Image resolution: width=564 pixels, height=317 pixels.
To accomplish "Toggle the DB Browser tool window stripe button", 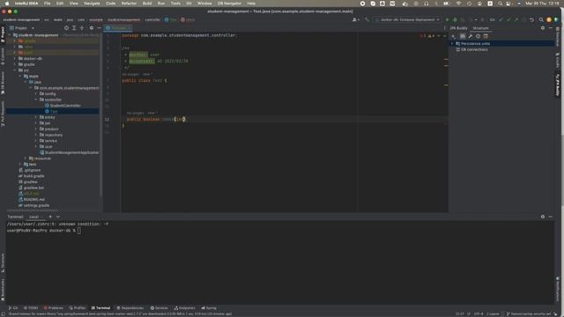I will (x=3, y=83).
